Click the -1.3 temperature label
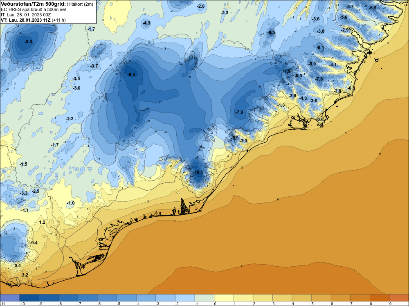The height and width of the screenshot is (306, 409). click(x=281, y=105)
